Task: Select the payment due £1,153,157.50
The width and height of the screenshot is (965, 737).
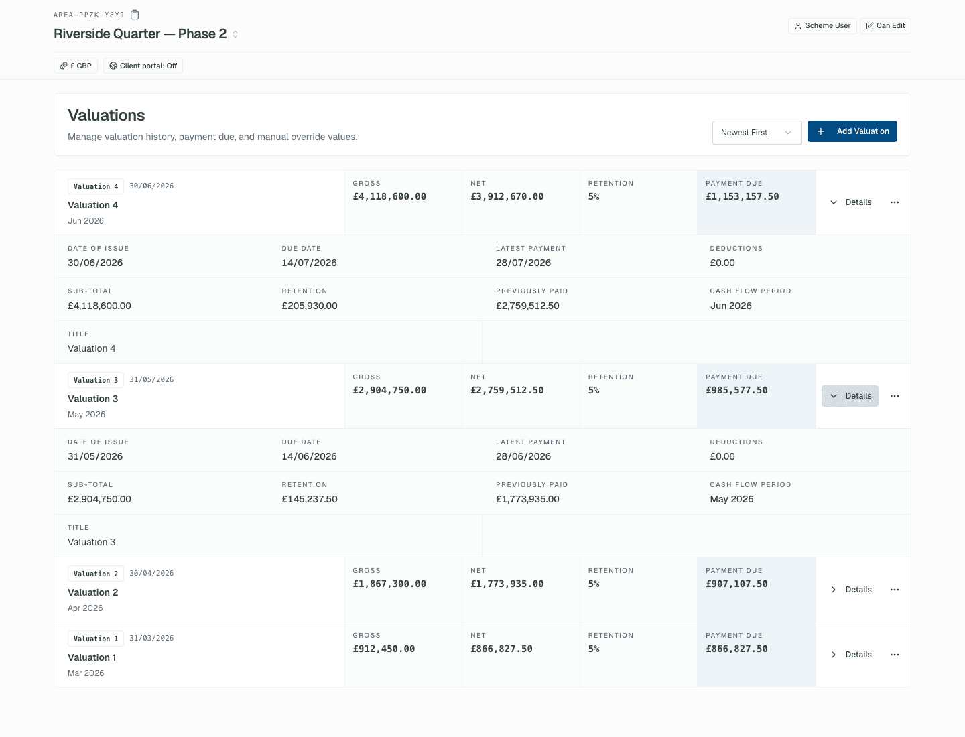Action: click(x=743, y=196)
